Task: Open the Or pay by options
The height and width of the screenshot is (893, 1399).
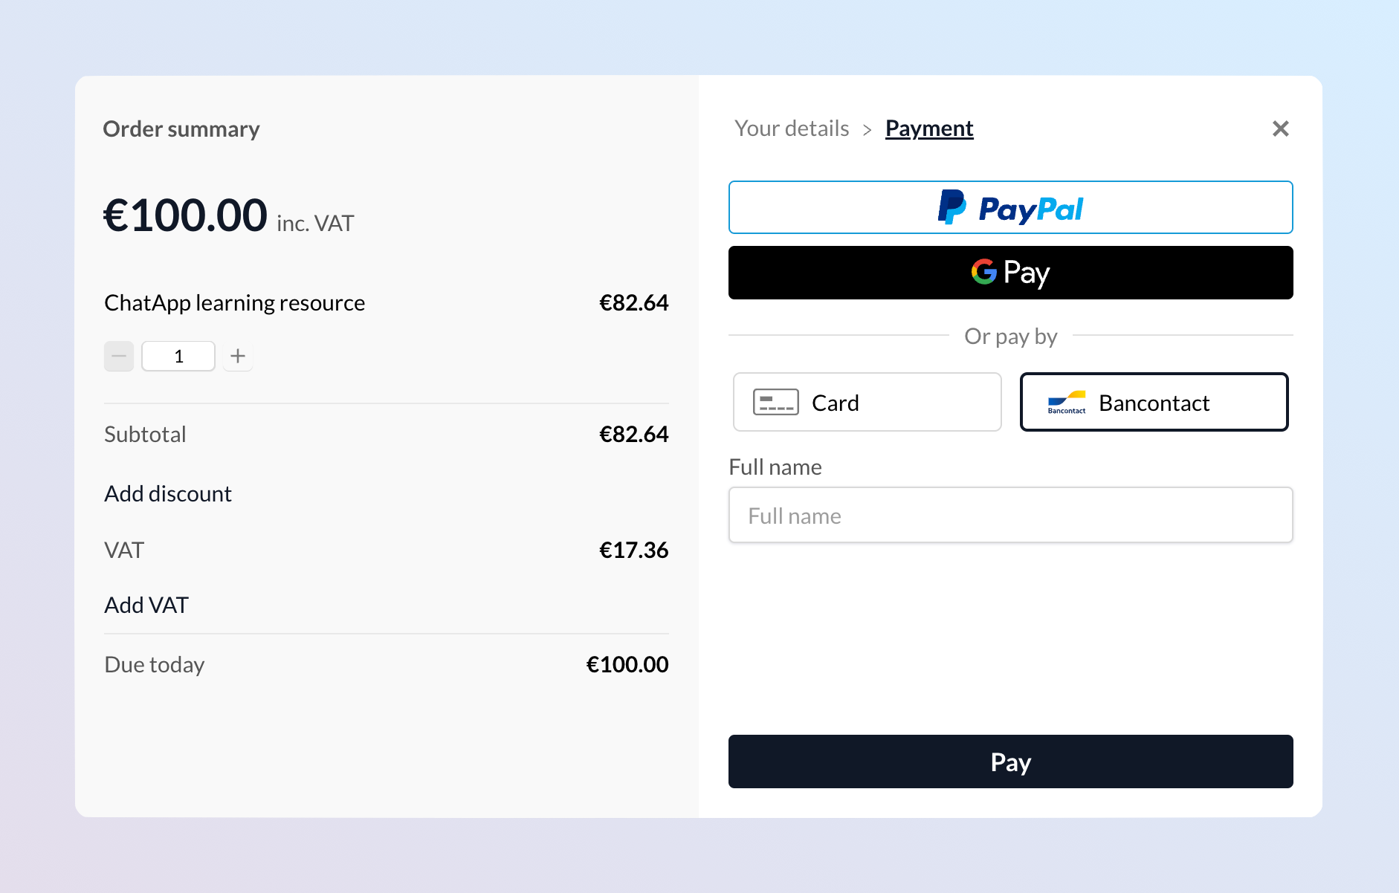Action: [1010, 336]
